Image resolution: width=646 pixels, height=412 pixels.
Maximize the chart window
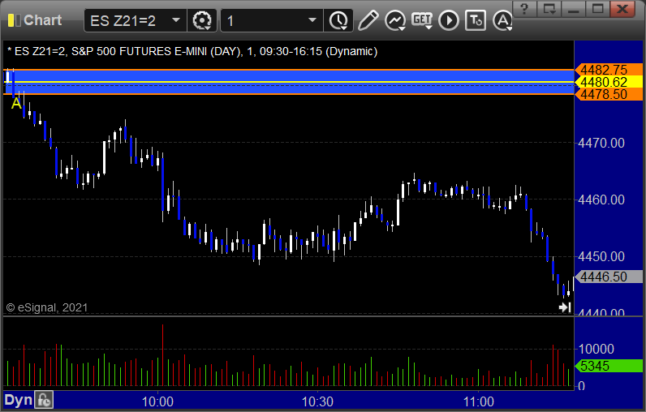coord(598,9)
